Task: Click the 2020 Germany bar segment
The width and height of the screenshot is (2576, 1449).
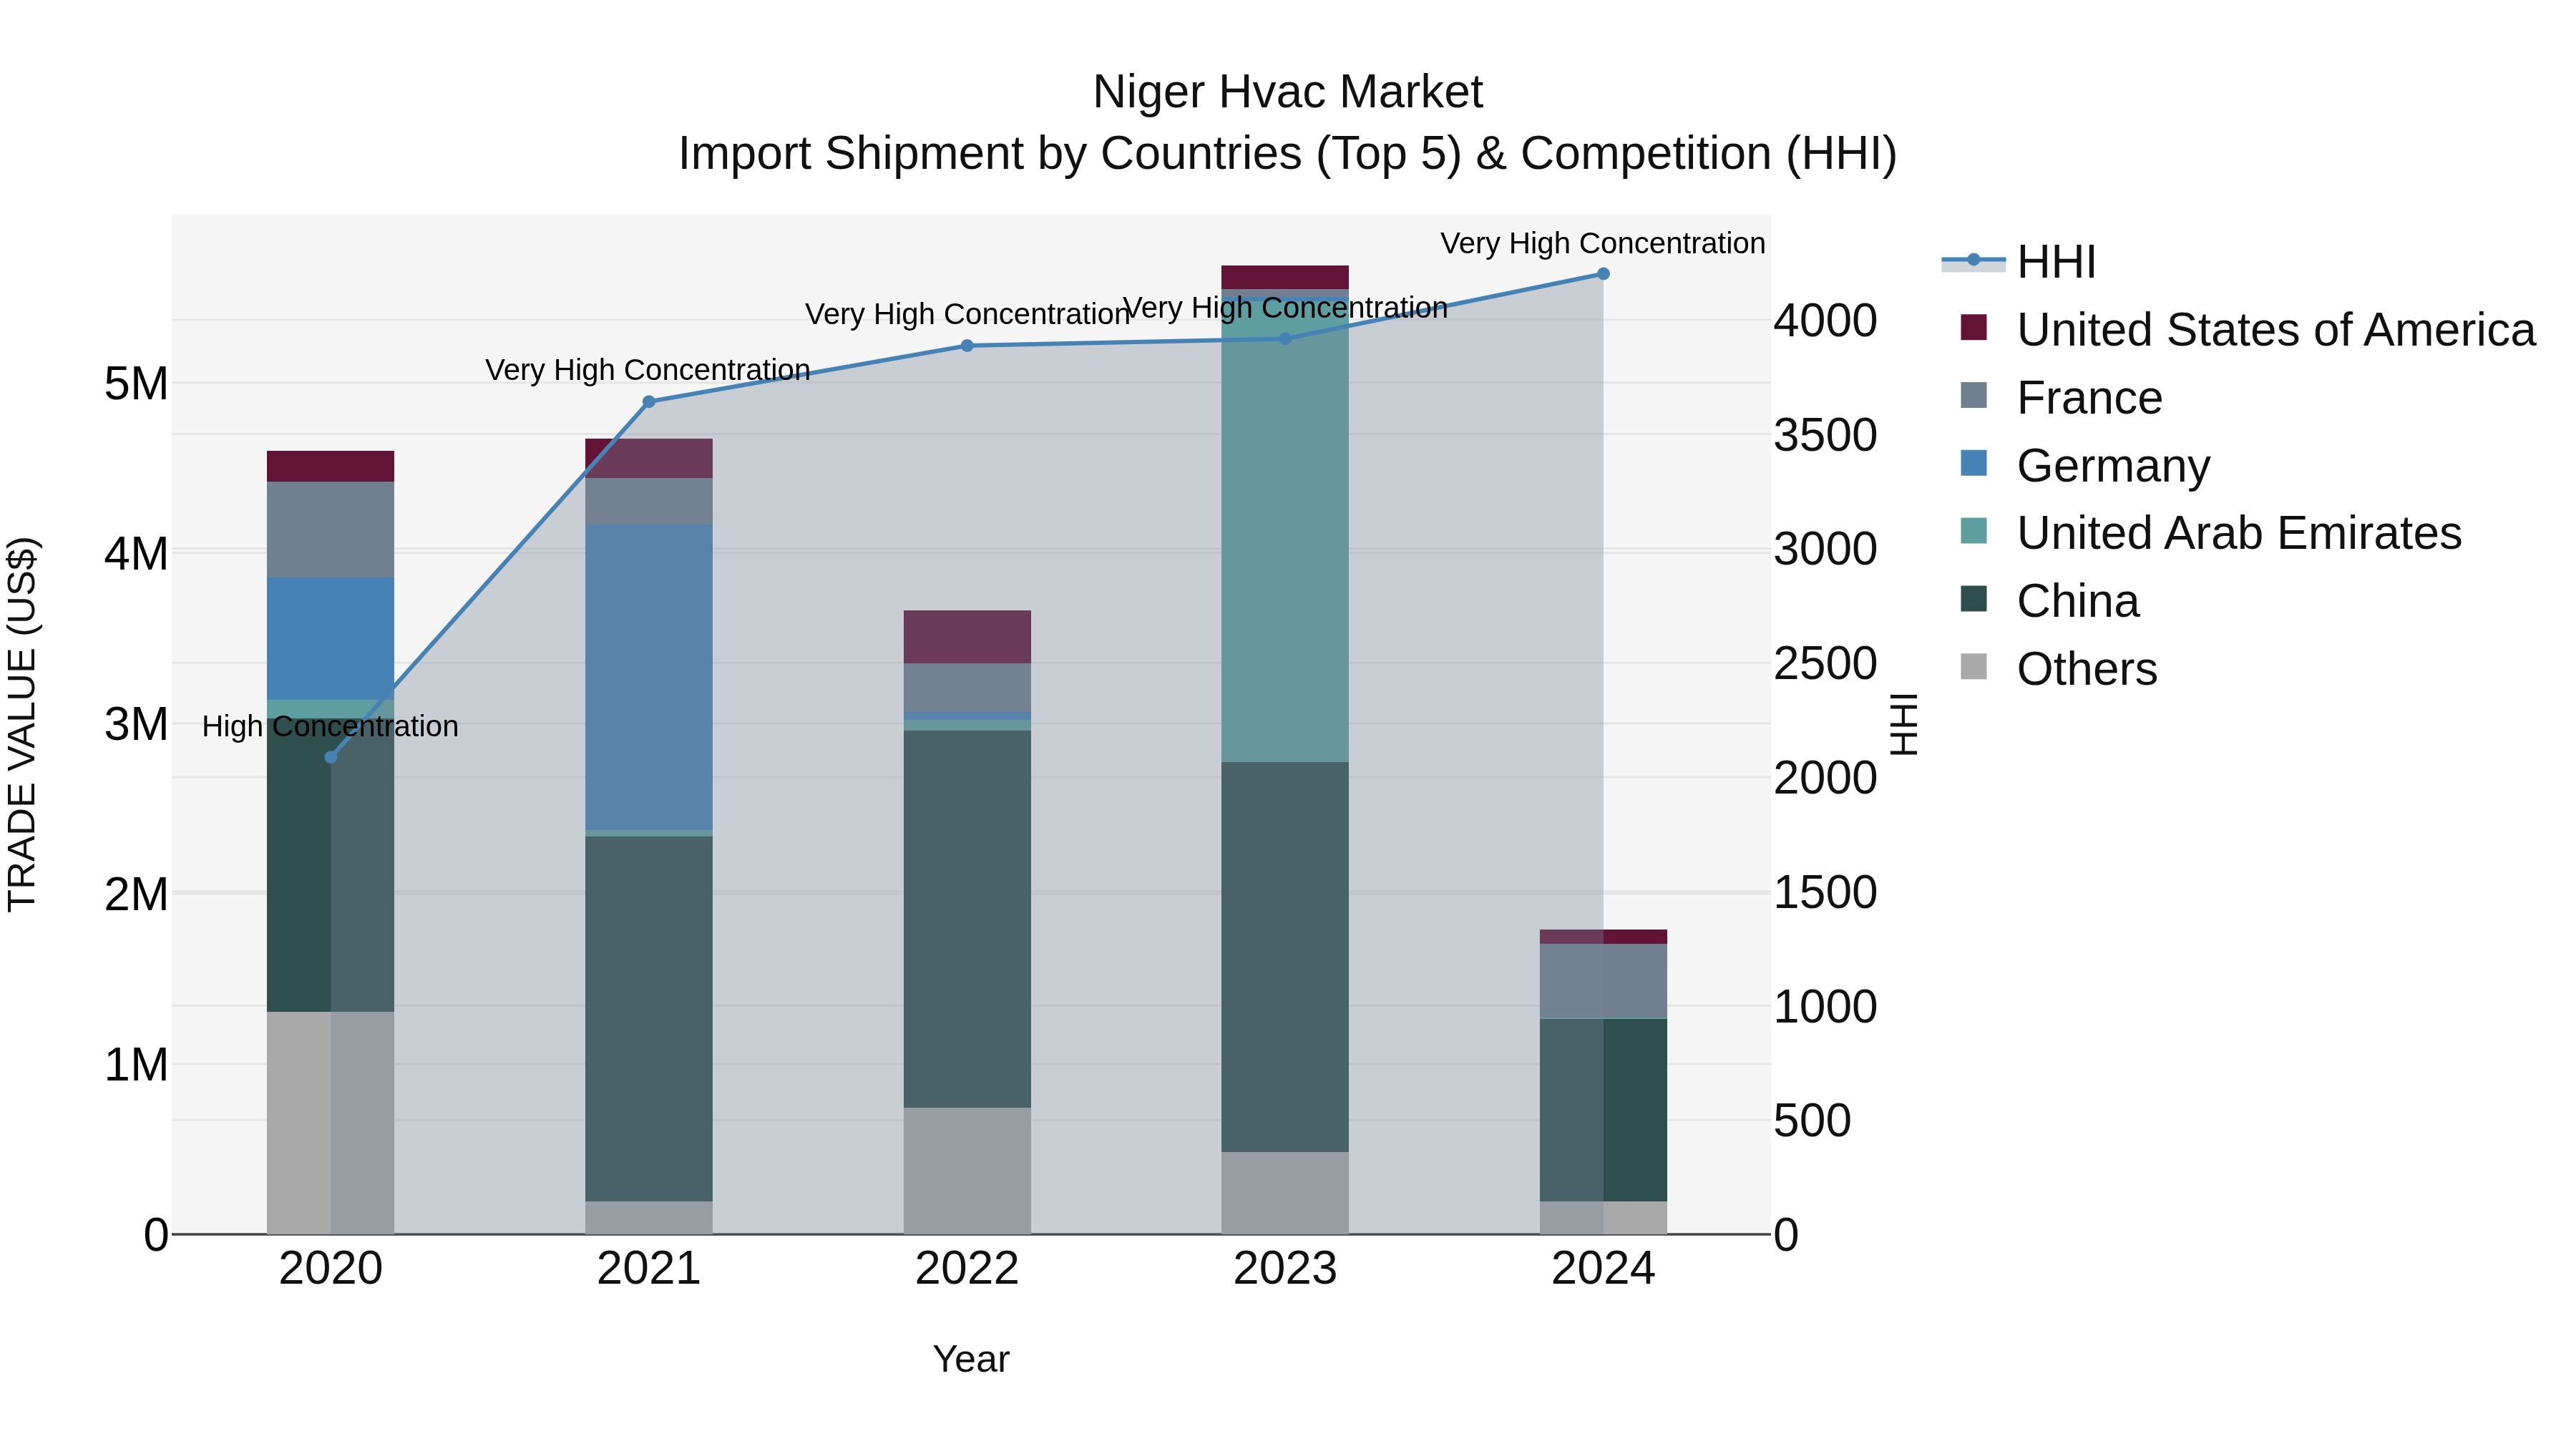Action: pyautogui.click(x=331, y=639)
